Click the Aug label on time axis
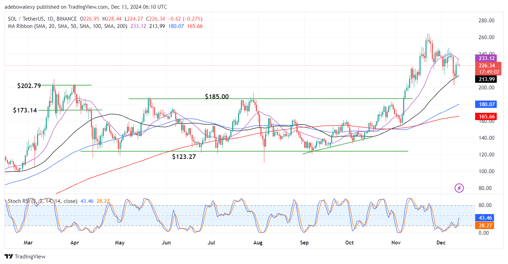The height and width of the screenshot is (264, 508). [x=258, y=242]
